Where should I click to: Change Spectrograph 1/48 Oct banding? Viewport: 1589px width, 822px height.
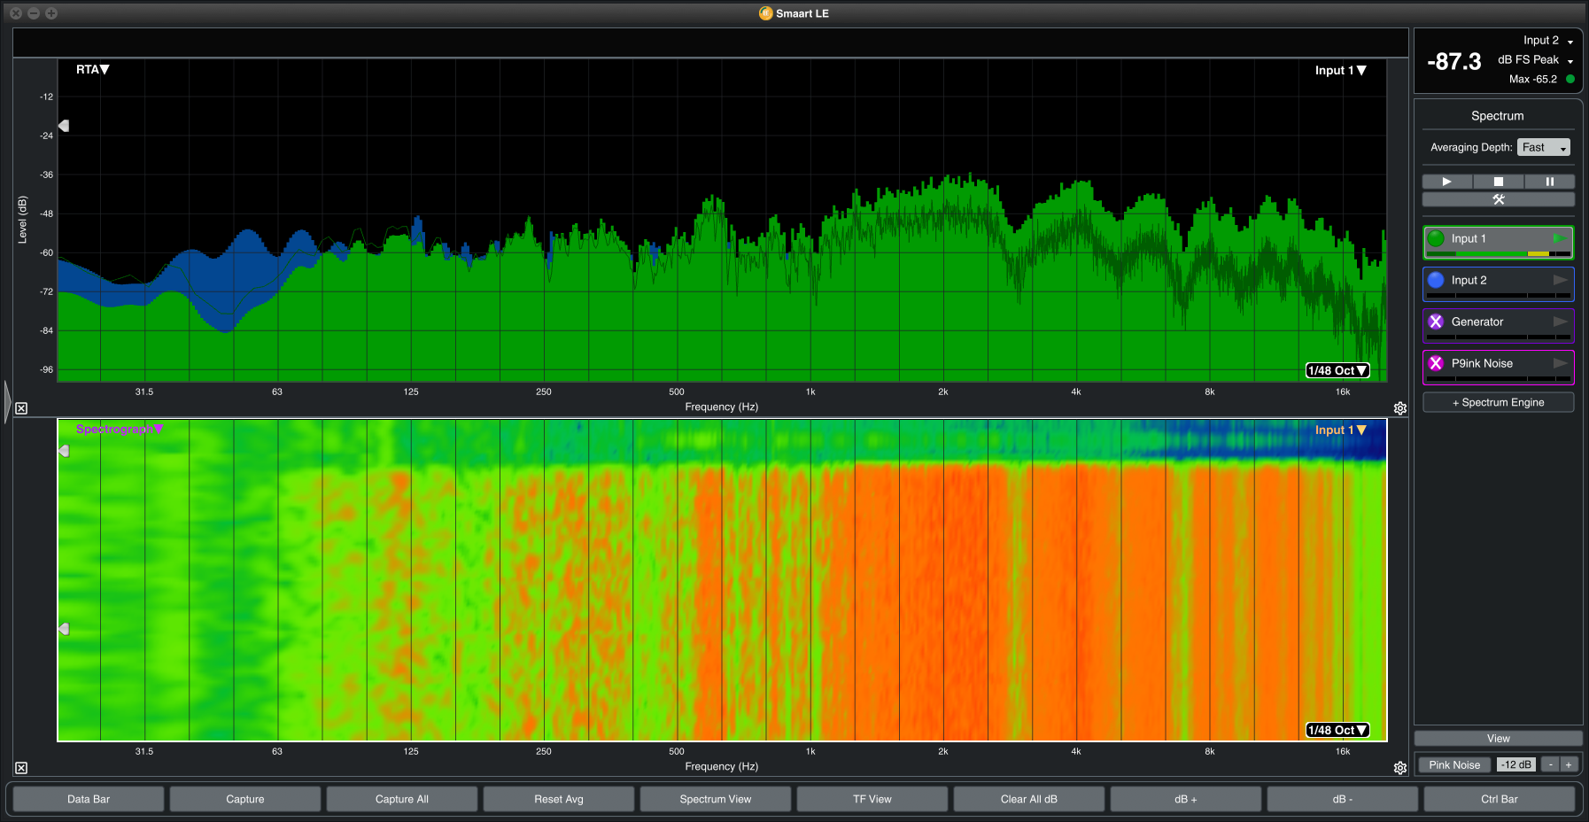1337,730
